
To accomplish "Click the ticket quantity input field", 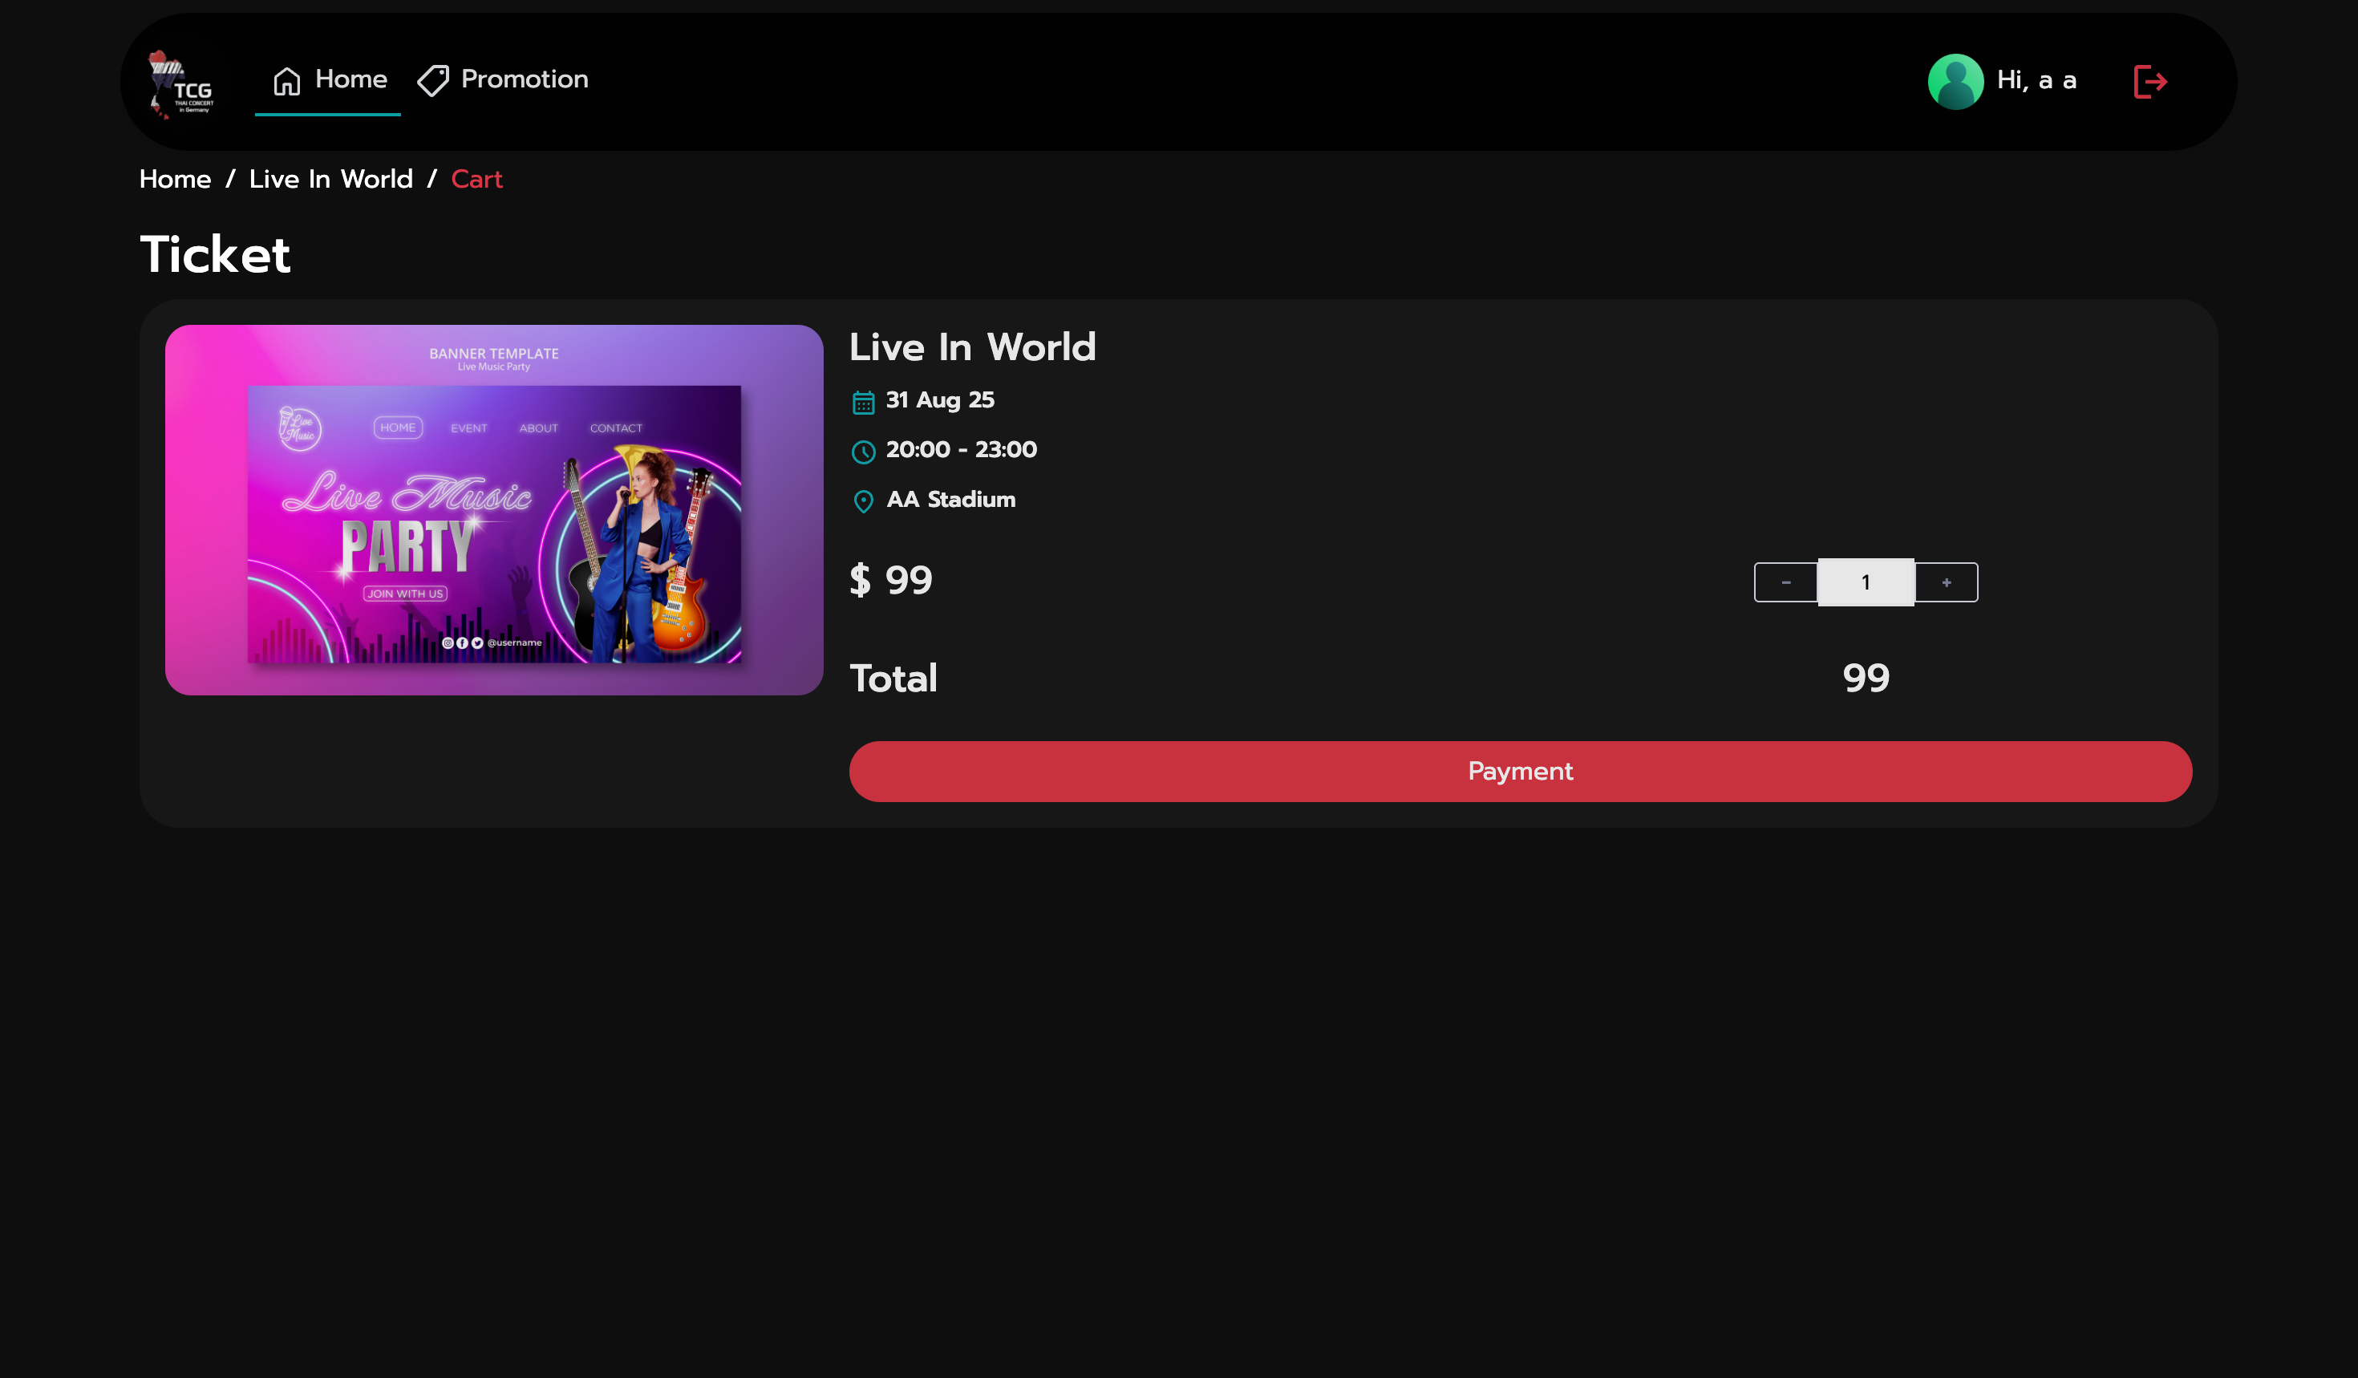I will [1865, 582].
